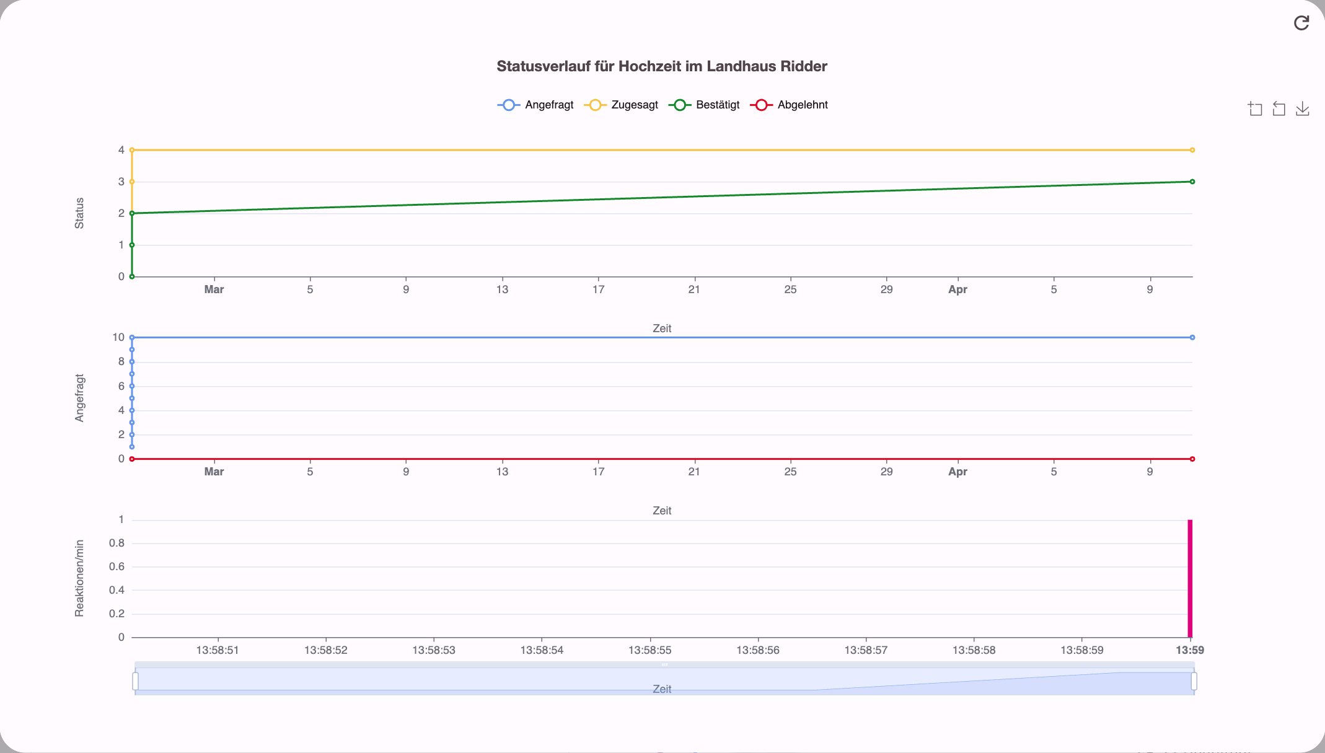Screen dimensions: 1325x753
Task: Toggle the Angefragt legend series
Action: [x=535, y=105]
